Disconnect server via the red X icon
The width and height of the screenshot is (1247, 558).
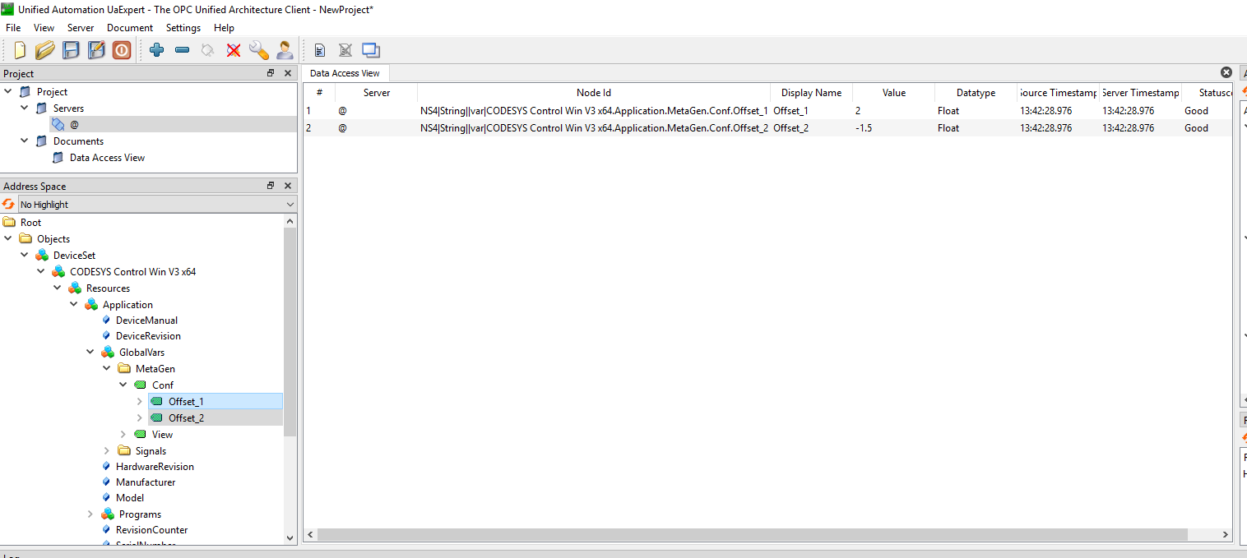point(234,50)
